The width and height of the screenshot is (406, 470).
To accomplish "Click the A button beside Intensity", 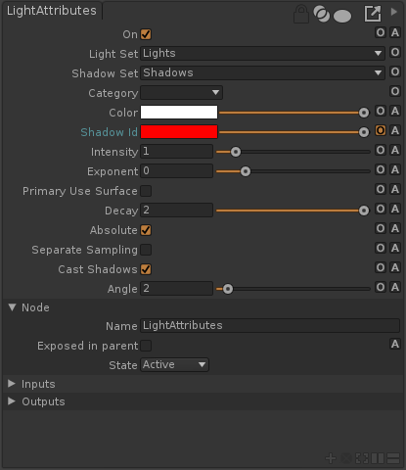I will click(395, 150).
